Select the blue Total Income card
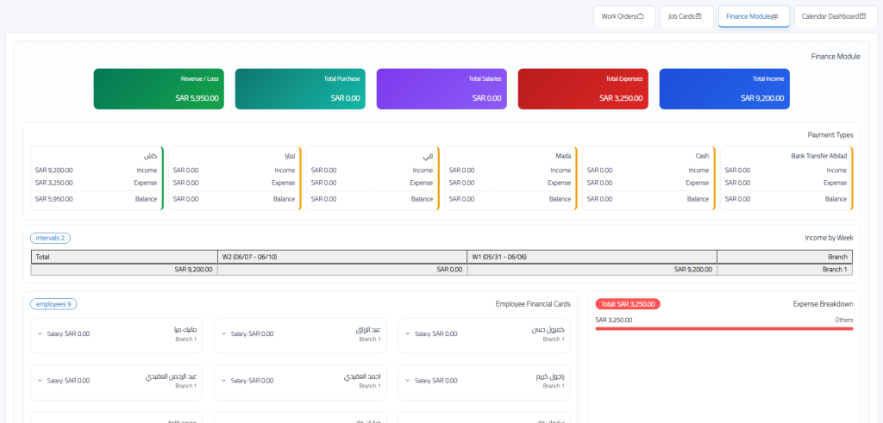The height and width of the screenshot is (423, 883). pyautogui.click(x=724, y=89)
